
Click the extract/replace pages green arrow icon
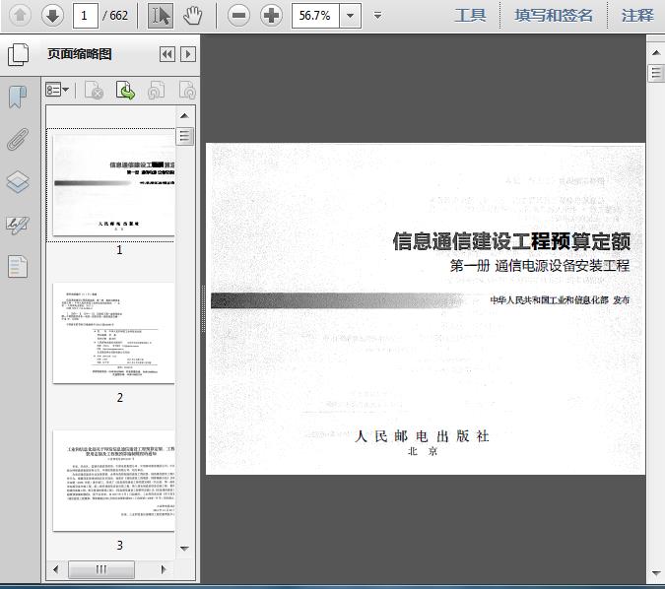click(125, 91)
